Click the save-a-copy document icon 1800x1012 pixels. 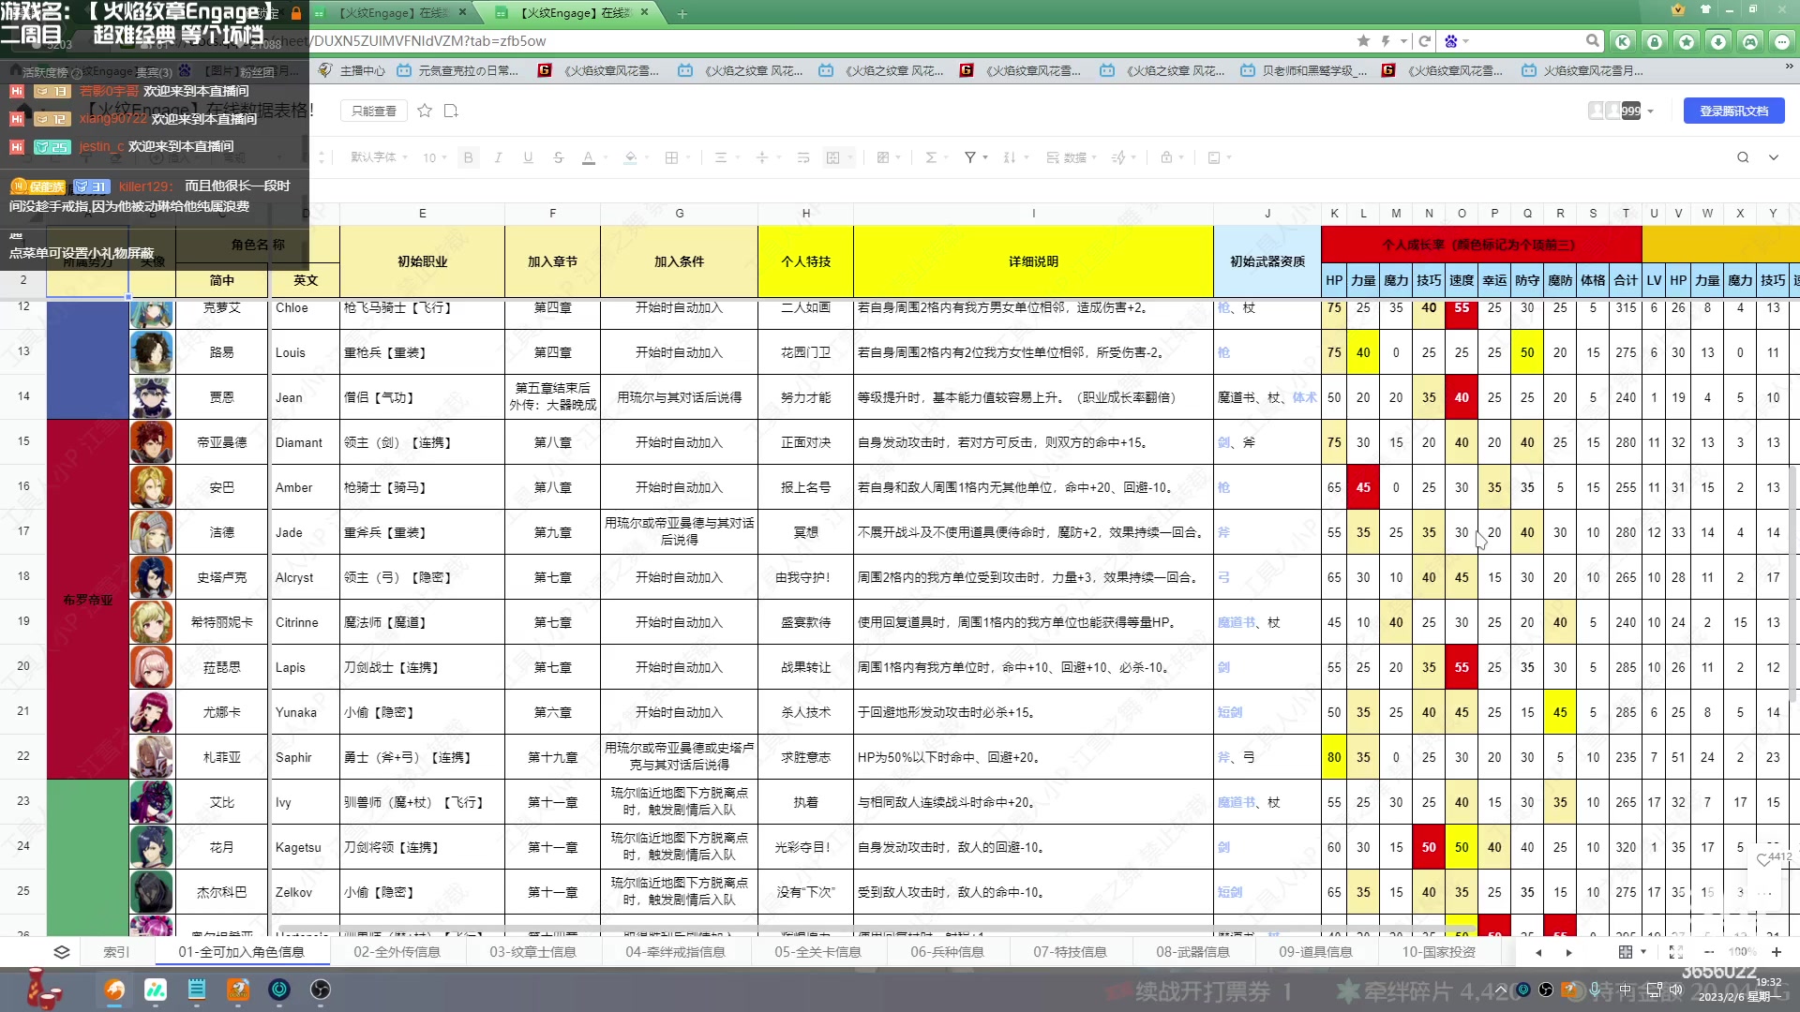(451, 111)
